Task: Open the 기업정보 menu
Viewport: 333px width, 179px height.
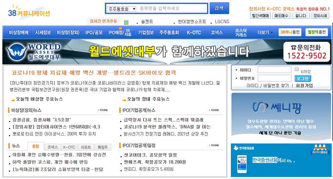Action: [146, 33]
